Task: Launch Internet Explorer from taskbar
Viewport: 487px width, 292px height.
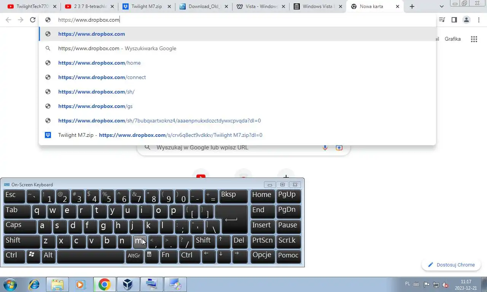Action: 34,284
